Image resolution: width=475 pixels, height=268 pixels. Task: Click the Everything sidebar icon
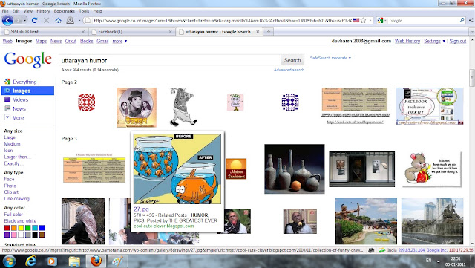(x=7, y=82)
